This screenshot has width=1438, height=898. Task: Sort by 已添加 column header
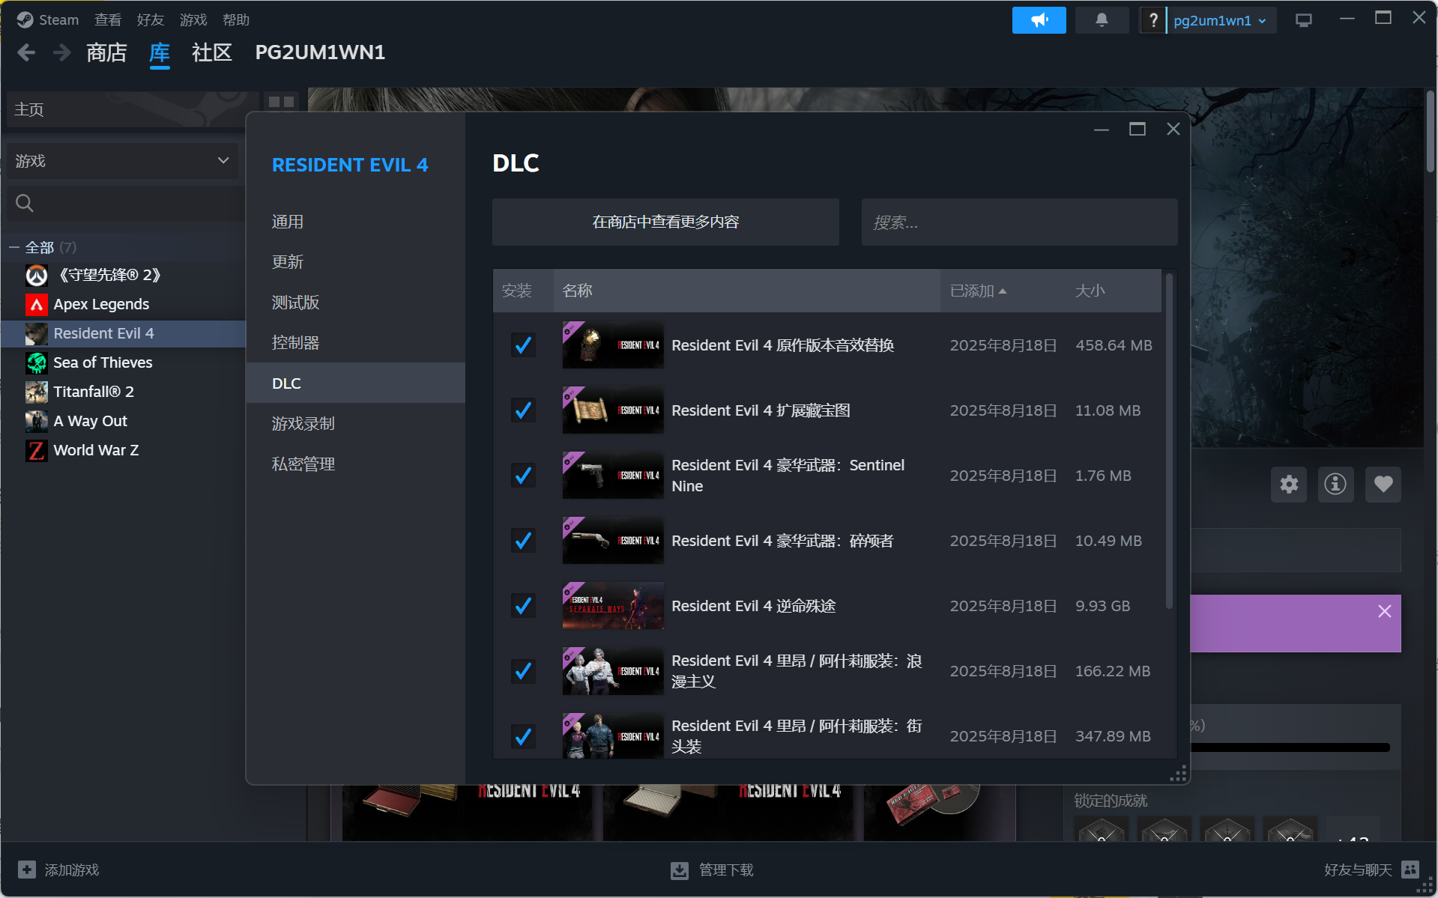(978, 291)
